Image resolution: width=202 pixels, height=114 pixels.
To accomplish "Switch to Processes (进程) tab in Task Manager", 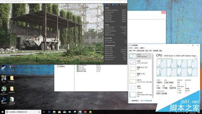I will pos(130,51).
